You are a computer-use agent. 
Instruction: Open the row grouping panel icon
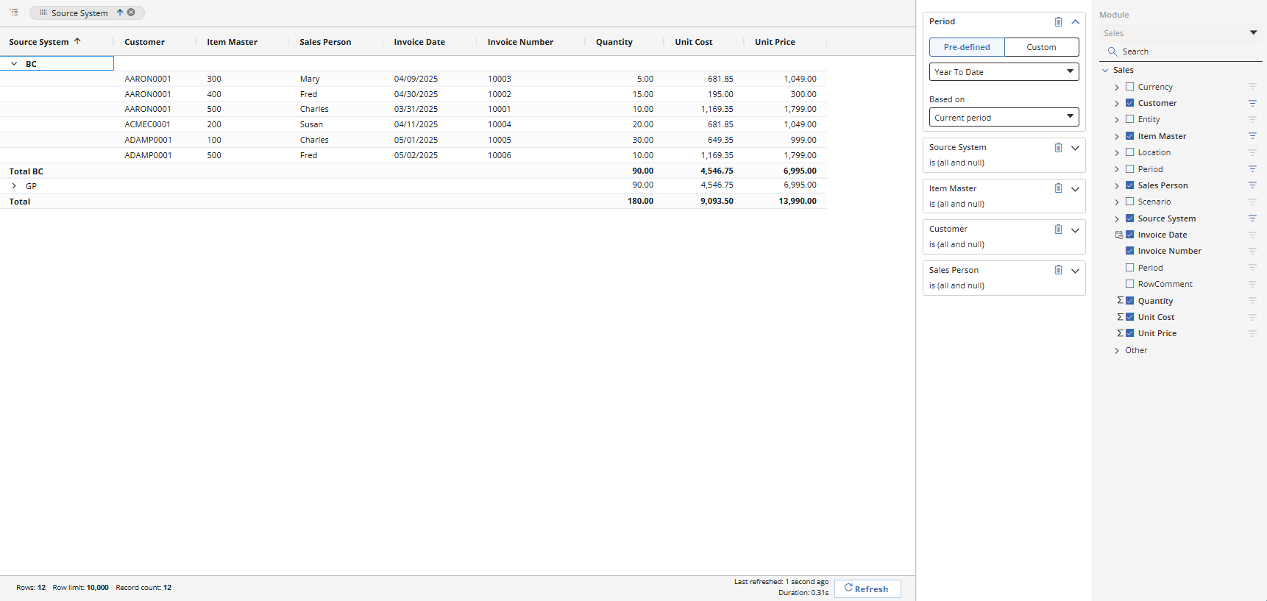pos(14,13)
